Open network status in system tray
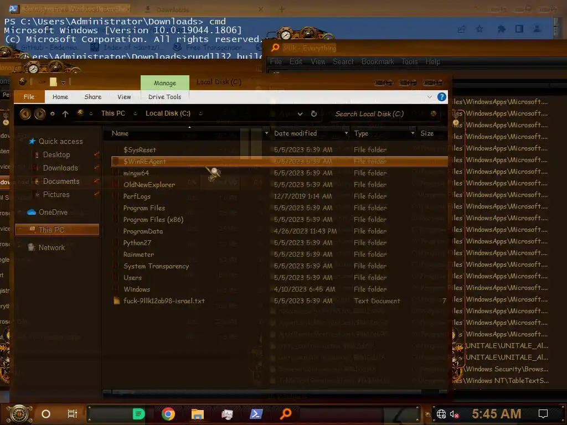 pos(441,414)
